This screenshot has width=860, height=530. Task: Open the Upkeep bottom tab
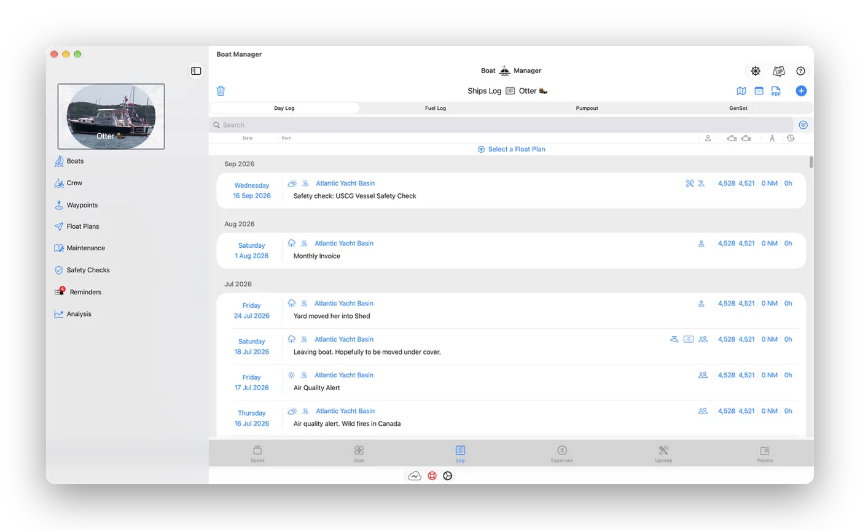pos(663,454)
